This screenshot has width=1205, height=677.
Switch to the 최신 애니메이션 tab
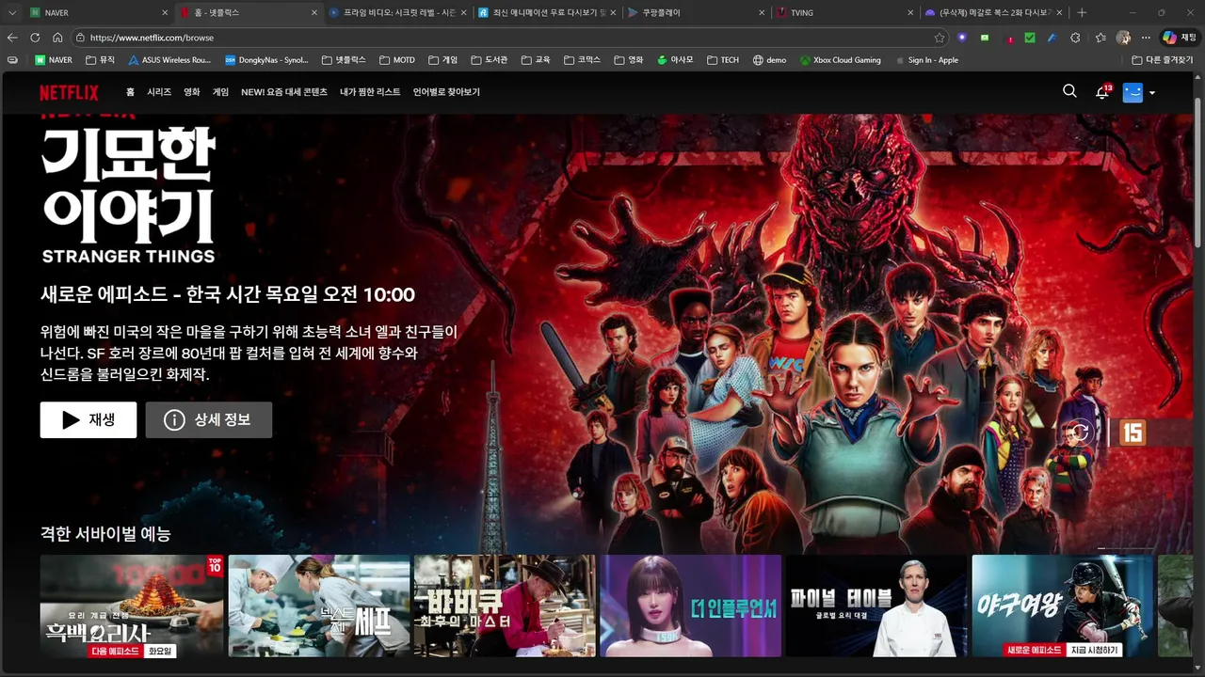[x=547, y=12]
